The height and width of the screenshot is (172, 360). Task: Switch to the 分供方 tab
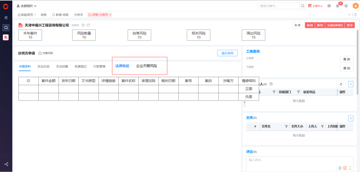coord(78,15)
